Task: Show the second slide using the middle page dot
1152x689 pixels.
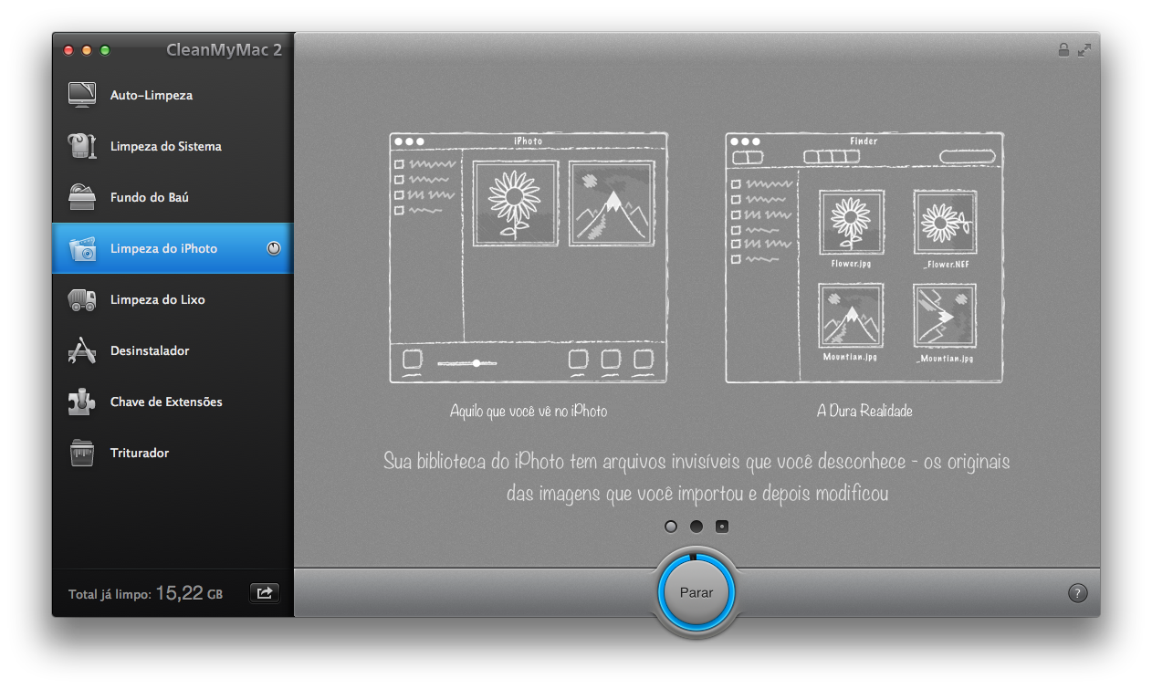Action: click(696, 527)
